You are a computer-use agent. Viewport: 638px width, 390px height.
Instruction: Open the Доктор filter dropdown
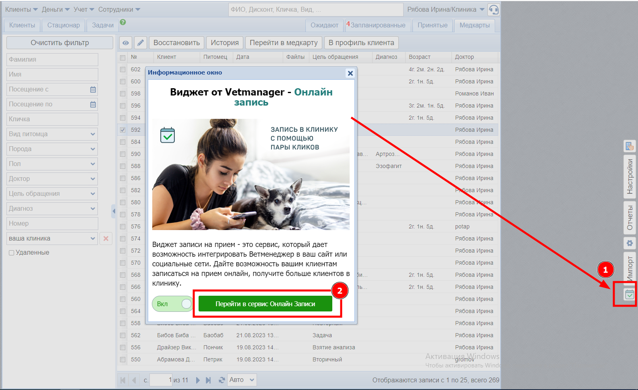(x=93, y=179)
